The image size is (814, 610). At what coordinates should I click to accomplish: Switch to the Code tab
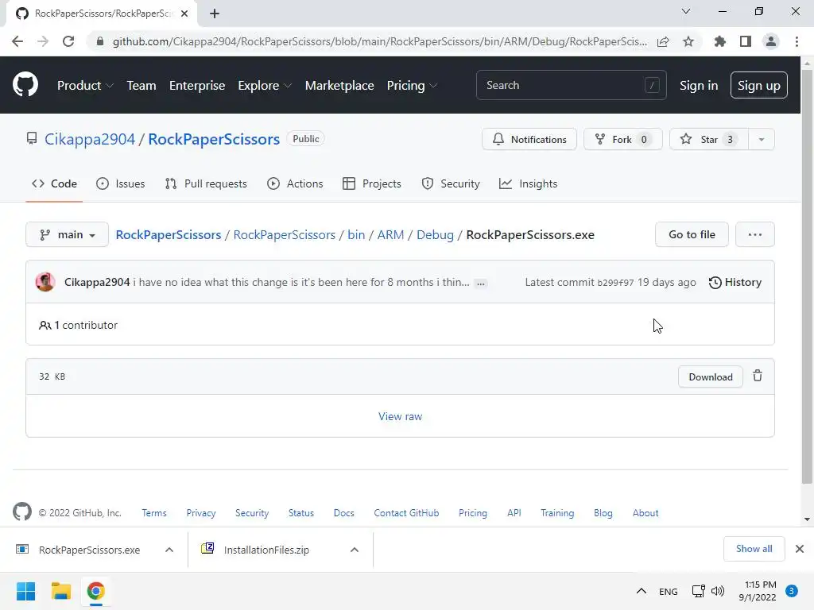point(54,183)
